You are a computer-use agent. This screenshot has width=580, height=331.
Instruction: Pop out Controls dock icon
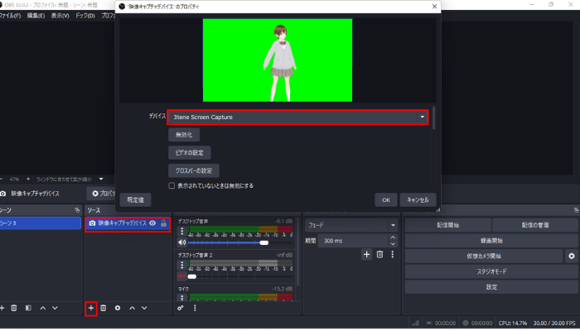tap(576, 210)
